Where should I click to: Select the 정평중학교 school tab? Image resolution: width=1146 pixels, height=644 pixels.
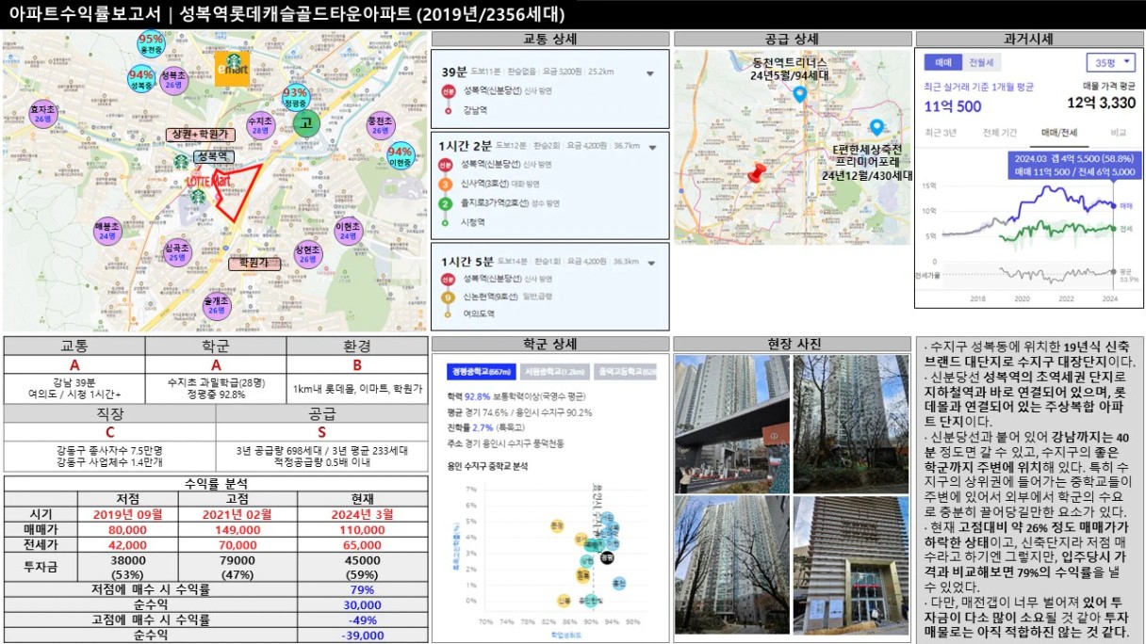482,372
